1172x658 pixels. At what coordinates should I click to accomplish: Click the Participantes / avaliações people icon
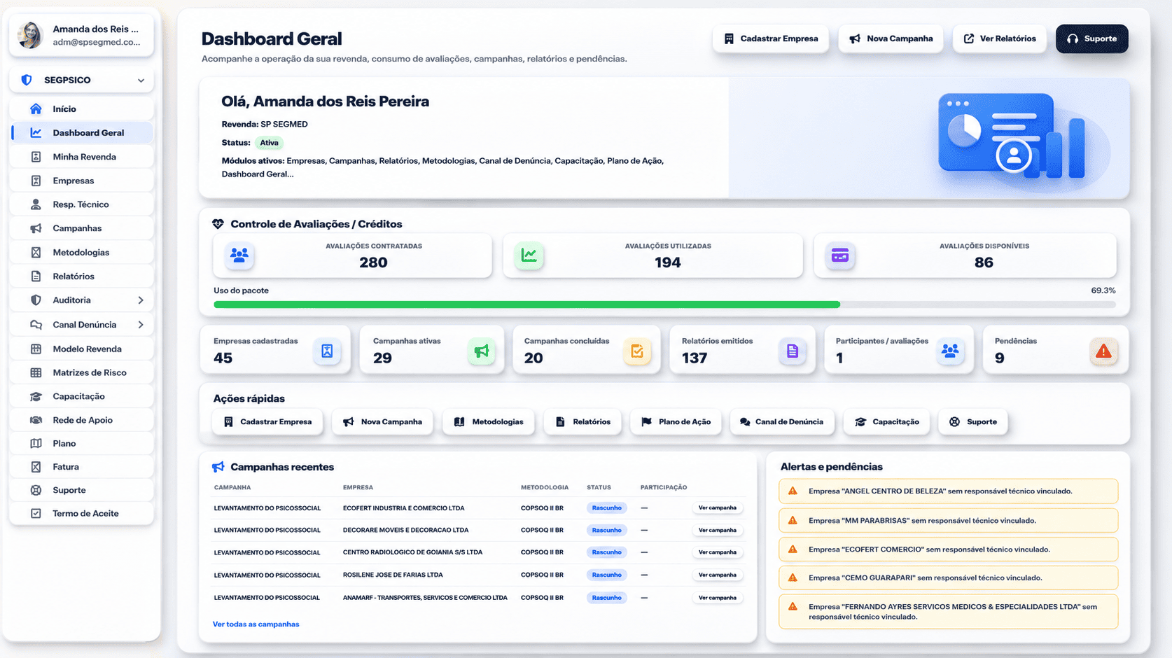950,351
